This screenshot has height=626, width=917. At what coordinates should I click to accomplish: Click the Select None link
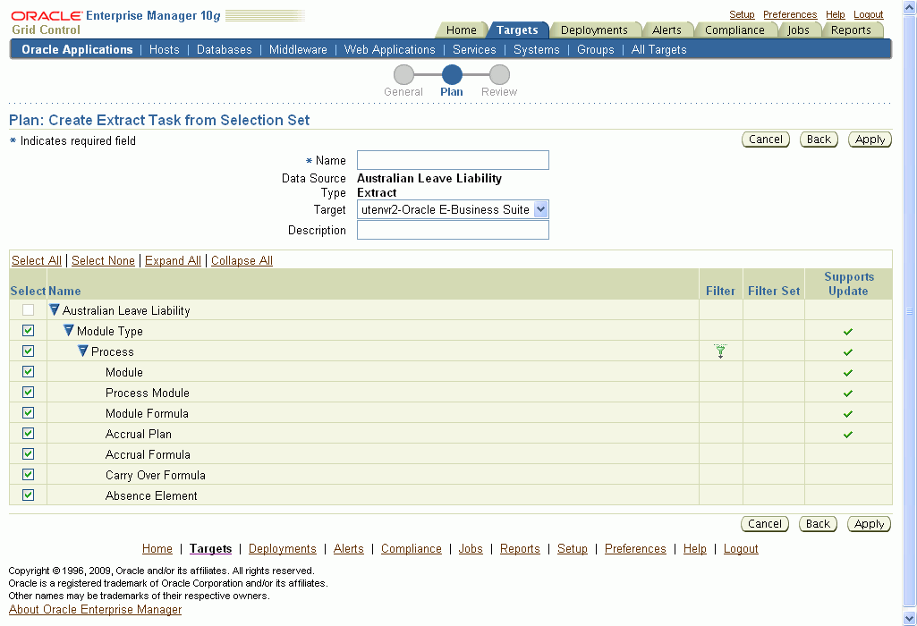(x=103, y=261)
